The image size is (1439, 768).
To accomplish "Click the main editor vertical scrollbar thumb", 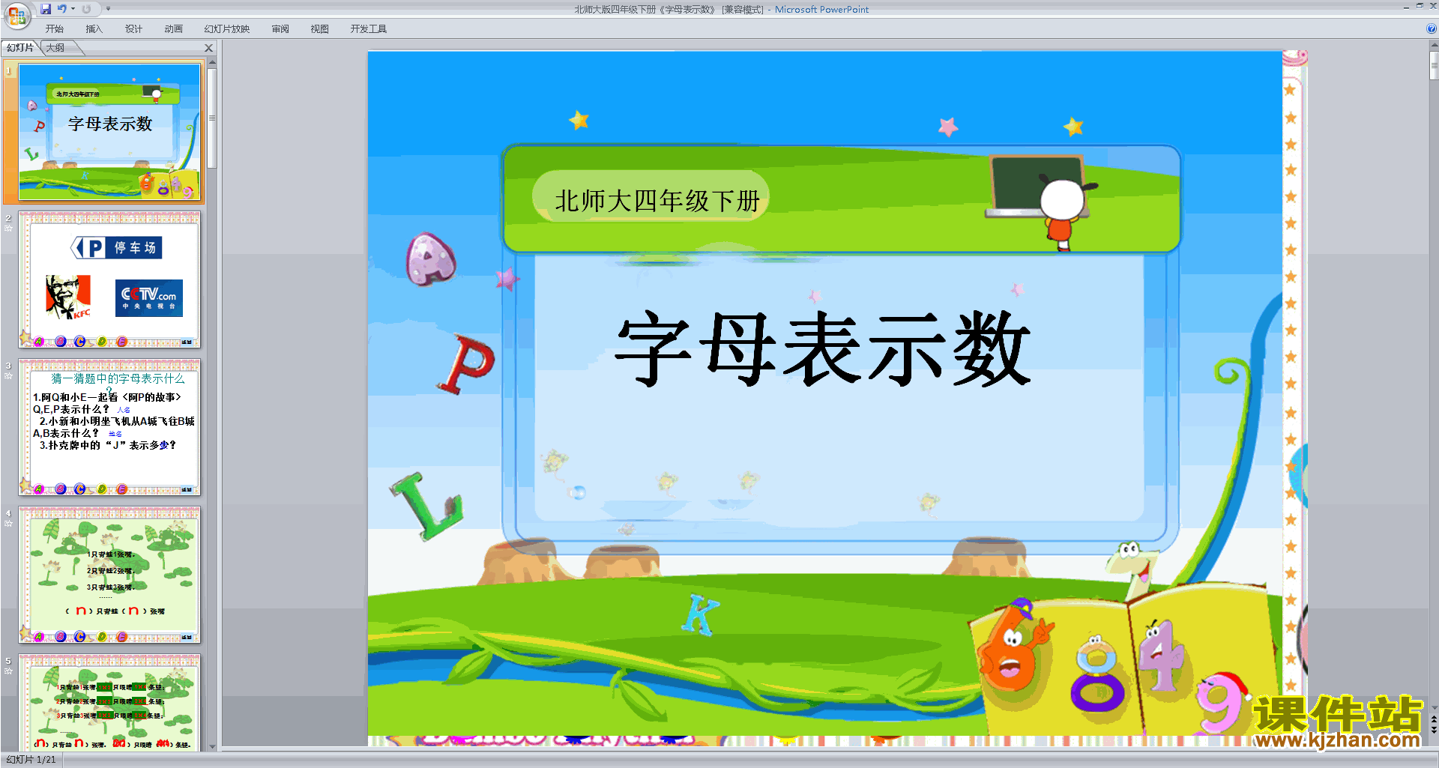I will click(x=1434, y=65).
